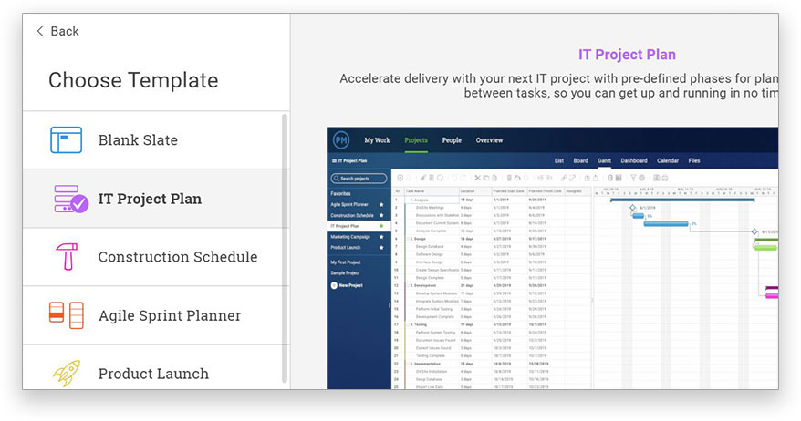The image size is (801, 421).
Task: Choose the IT Project Plan template icon
Action: tap(71, 199)
